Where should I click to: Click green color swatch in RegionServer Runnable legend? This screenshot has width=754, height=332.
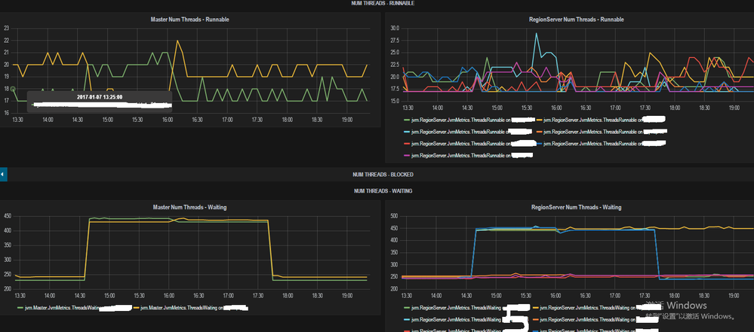point(408,119)
